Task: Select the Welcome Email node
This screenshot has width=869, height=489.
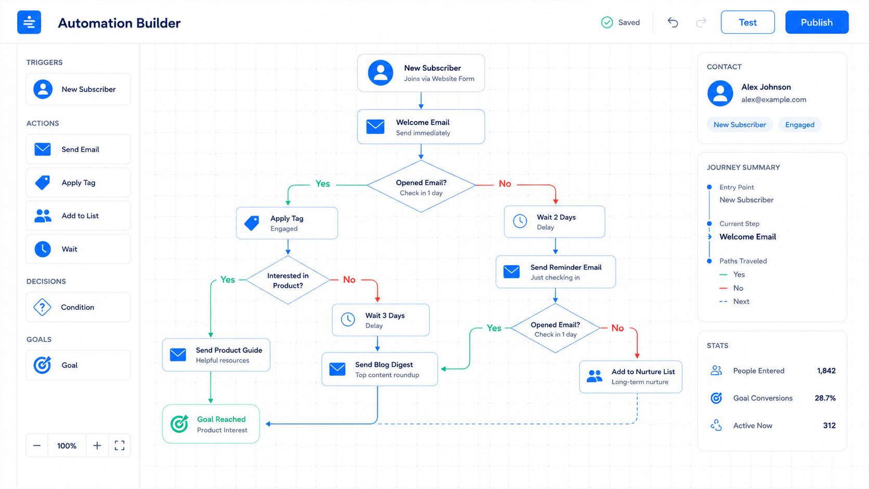Action: click(x=421, y=127)
